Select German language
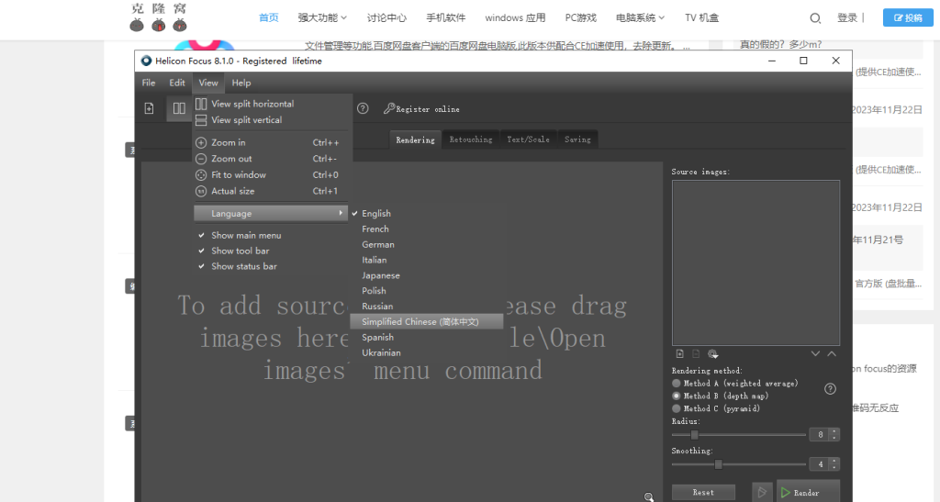 click(427, 244)
